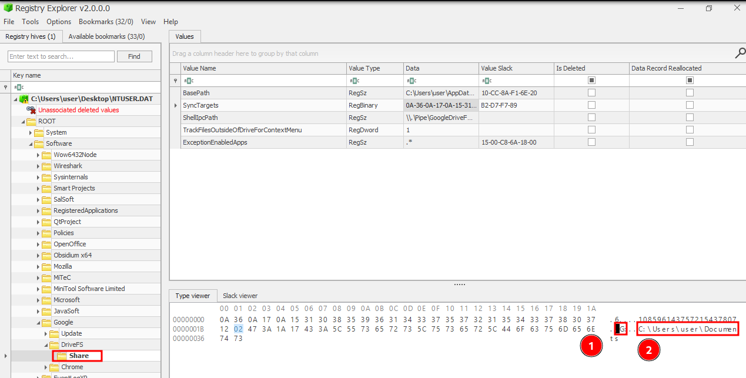Collapse the Software key
Viewport: 746px width, 378px height.
tap(31, 144)
